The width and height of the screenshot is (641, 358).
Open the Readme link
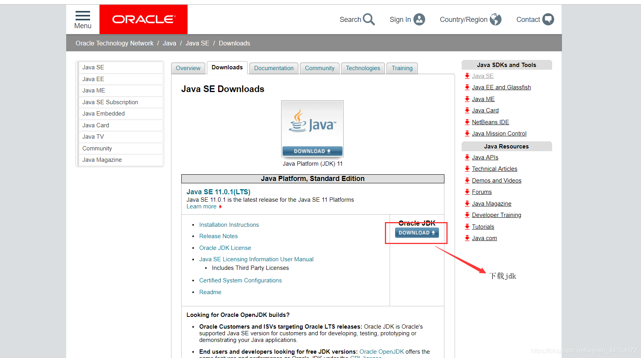coord(210,292)
